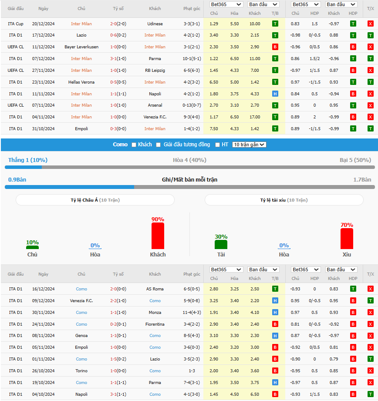Click the red 70% Xỉu bar

(347, 239)
